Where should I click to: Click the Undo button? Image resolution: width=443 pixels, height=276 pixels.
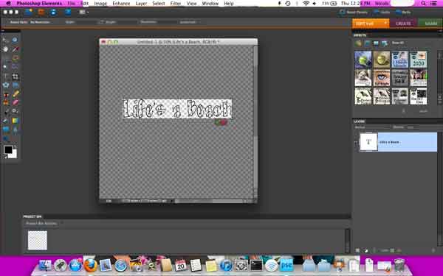pyautogui.click(x=382, y=12)
